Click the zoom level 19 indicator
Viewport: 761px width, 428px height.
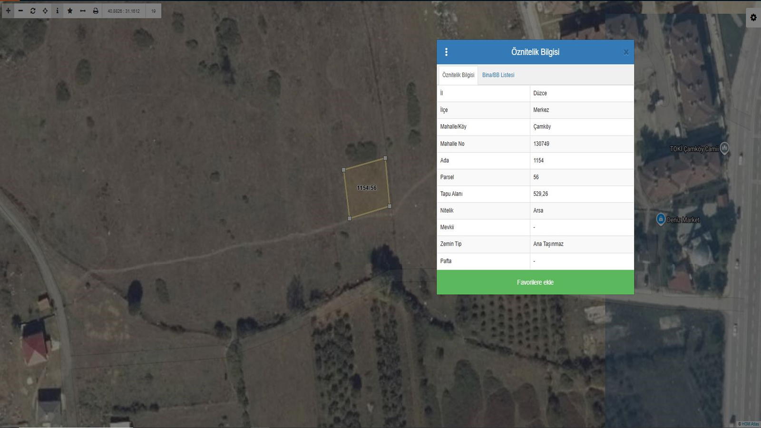[153, 11]
